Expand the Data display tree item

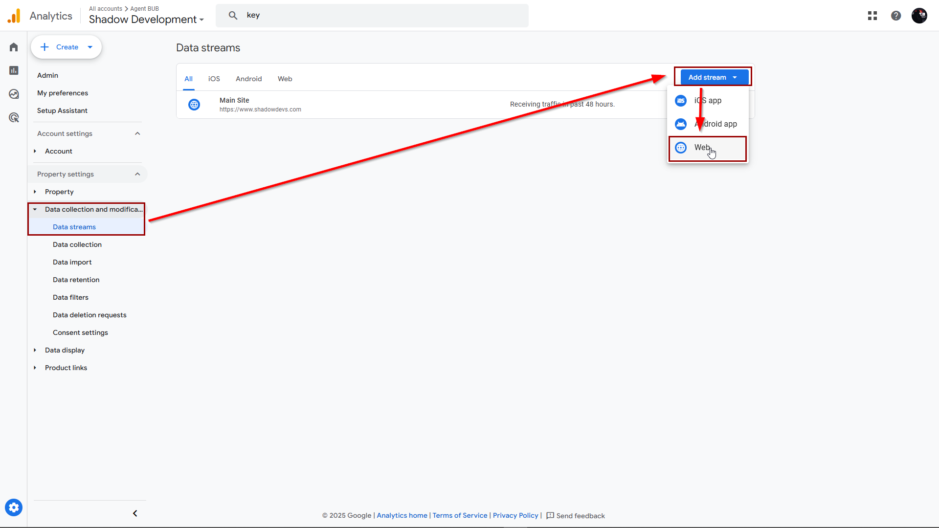[x=35, y=350]
